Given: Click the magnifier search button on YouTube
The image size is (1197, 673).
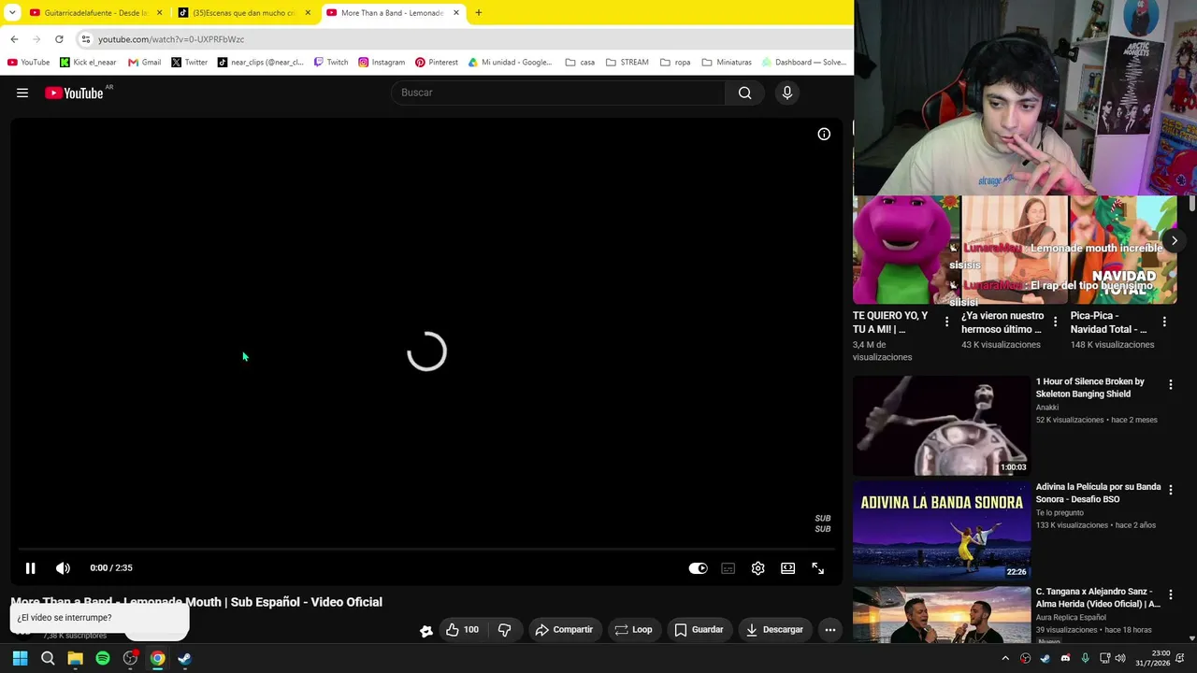Looking at the screenshot, I should 744,93.
